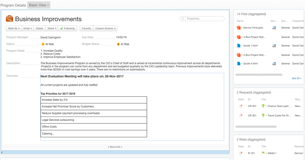Image resolution: width=305 pixels, height=160 pixels.
Task: Click document icon for Quote 1.html
Action: (239, 46)
